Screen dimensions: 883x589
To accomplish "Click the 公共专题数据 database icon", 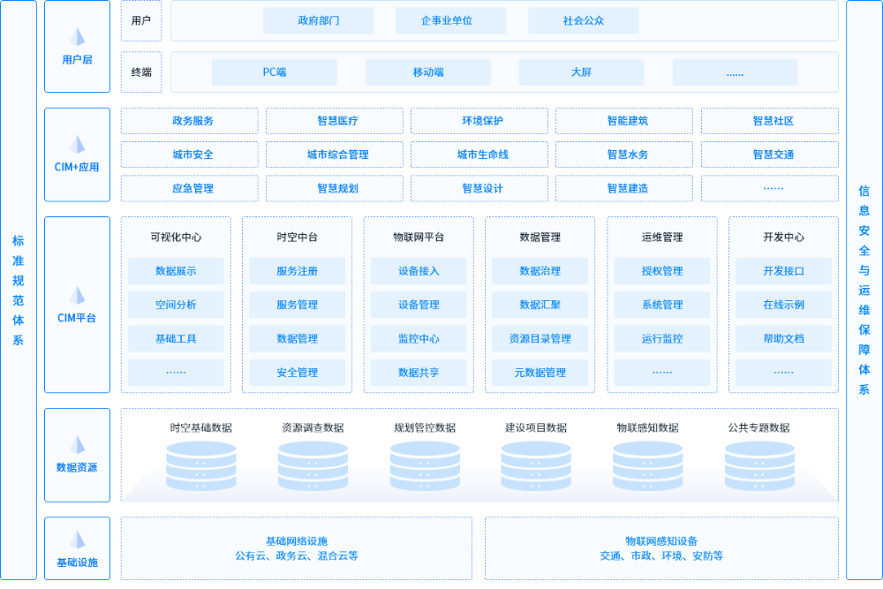I will point(759,465).
